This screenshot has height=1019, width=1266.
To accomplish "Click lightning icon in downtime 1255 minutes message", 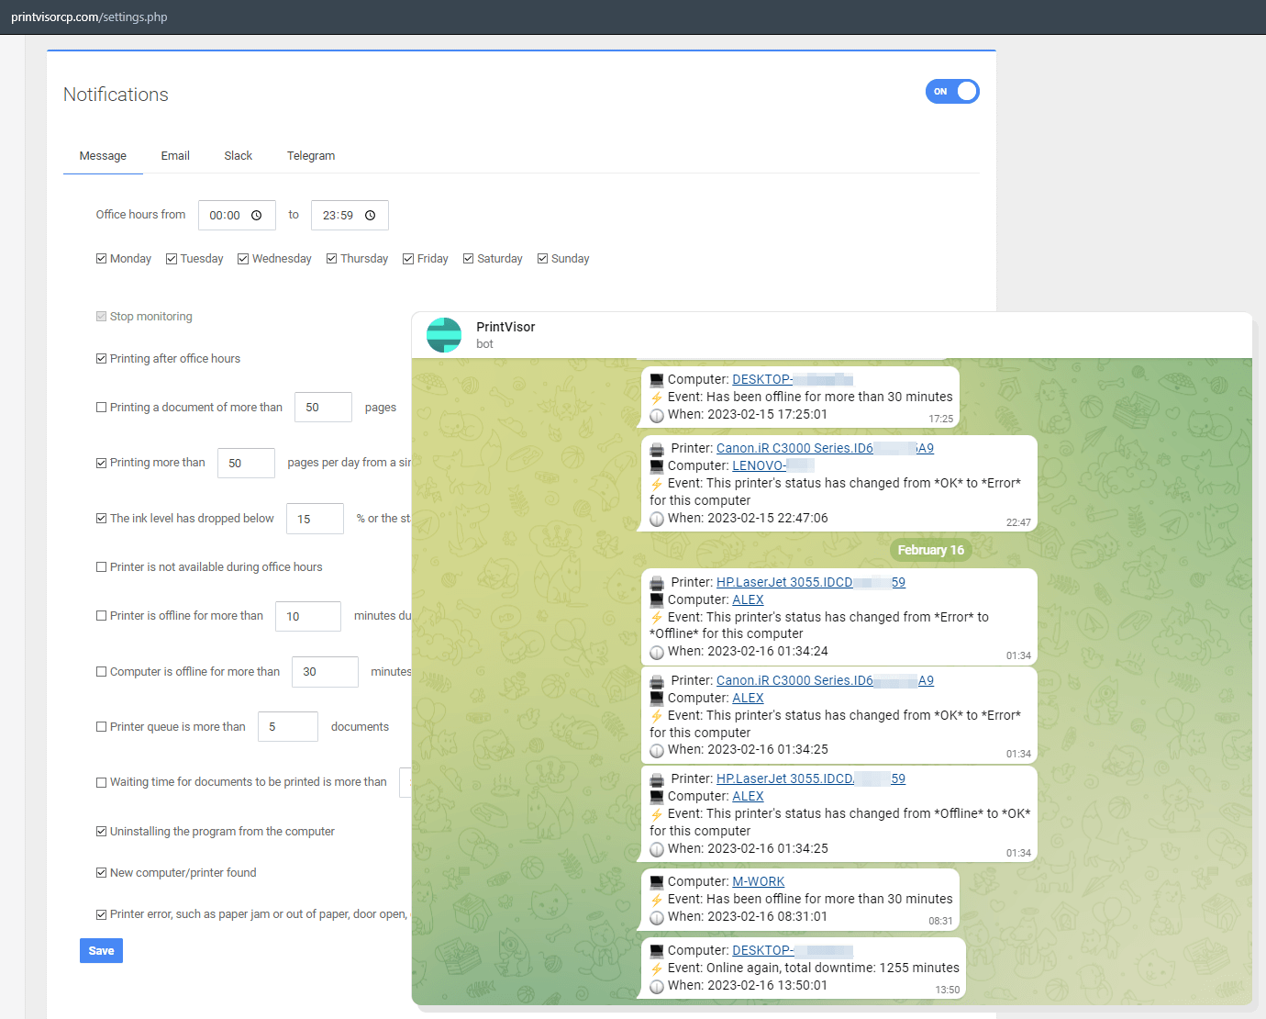I will click(657, 969).
